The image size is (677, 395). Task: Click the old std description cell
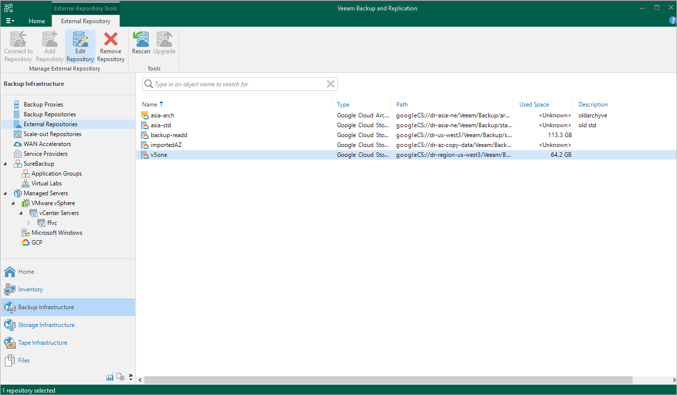587,125
